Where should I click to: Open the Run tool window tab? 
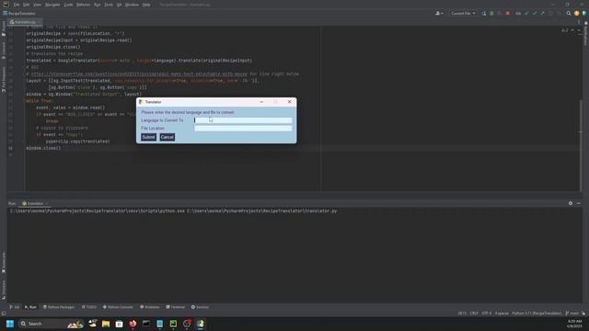[x=30, y=307]
